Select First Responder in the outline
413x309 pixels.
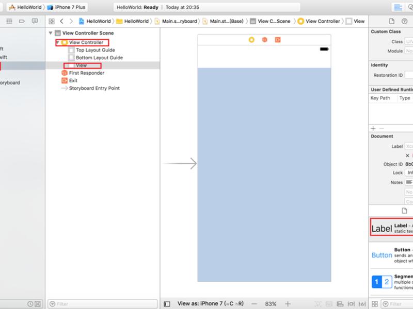(x=83, y=73)
